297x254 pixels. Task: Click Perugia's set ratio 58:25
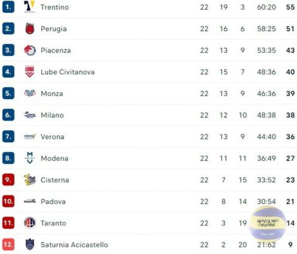click(x=267, y=29)
